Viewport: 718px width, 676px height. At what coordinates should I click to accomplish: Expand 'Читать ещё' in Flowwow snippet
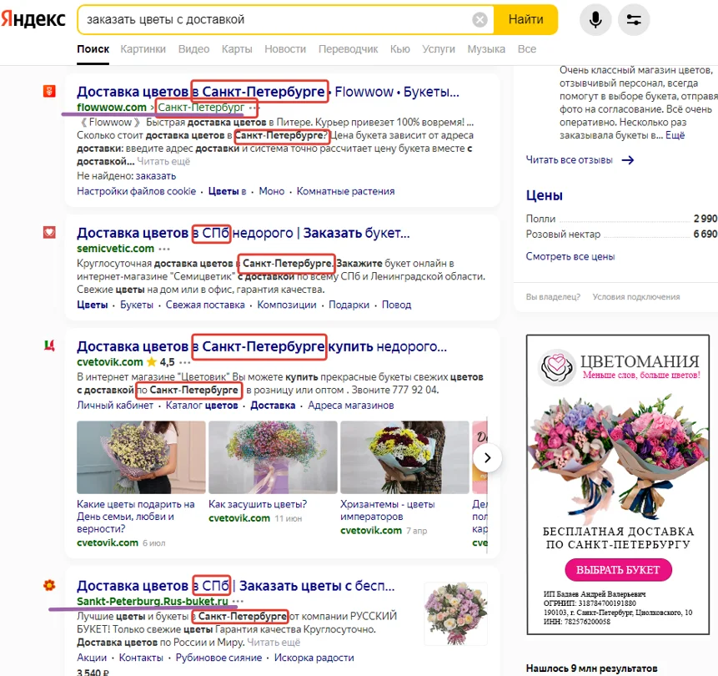tap(163, 162)
